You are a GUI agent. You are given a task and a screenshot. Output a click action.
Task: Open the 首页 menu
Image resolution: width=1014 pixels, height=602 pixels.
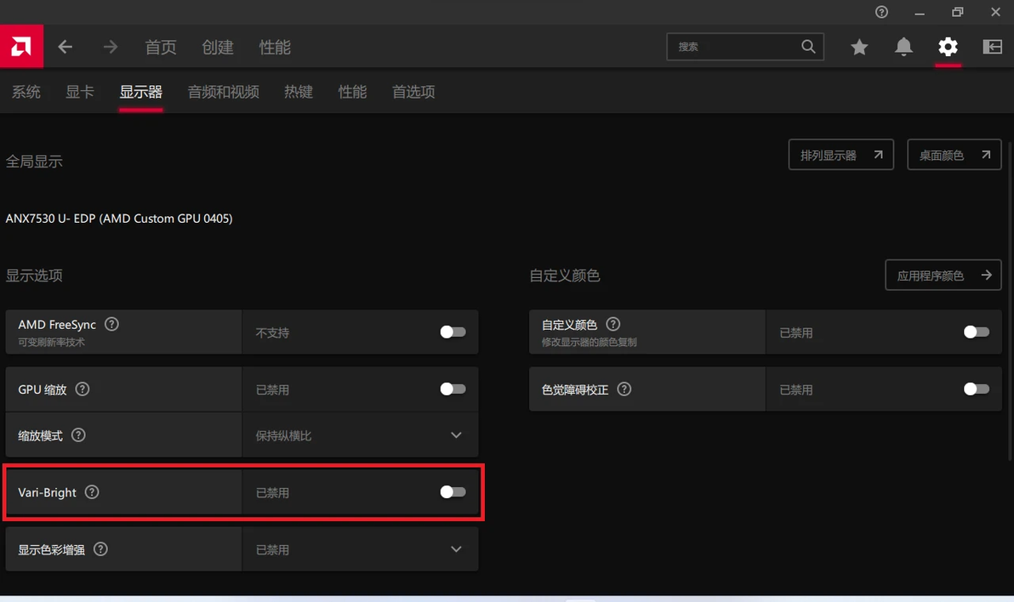pos(161,48)
